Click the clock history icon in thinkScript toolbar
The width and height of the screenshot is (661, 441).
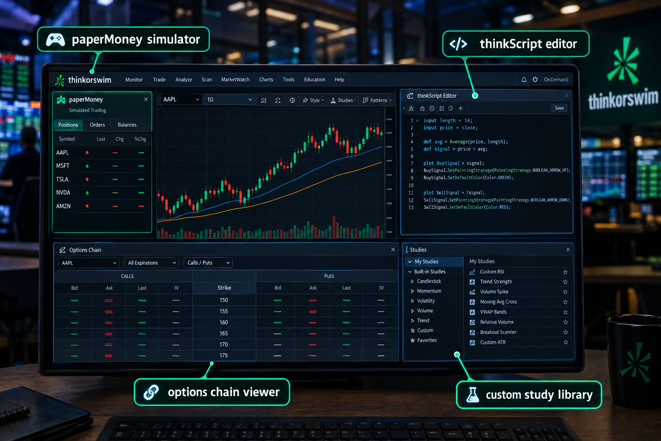click(432, 109)
